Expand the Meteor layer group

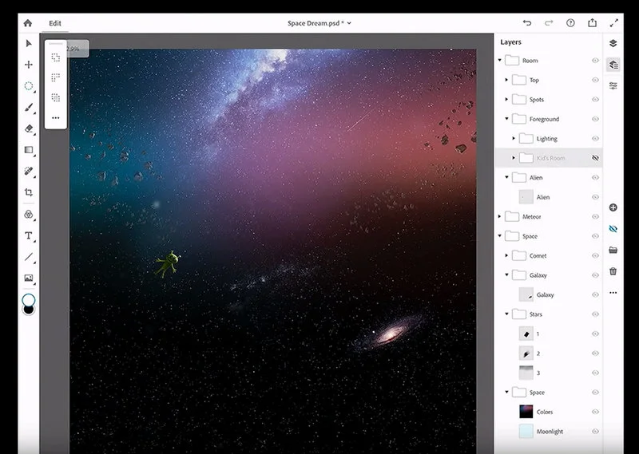pyautogui.click(x=500, y=216)
